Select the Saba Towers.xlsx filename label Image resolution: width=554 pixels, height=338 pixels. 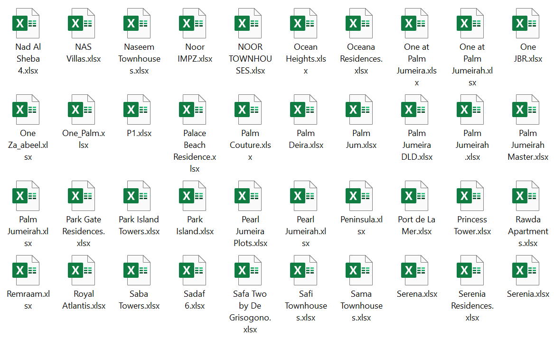pyautogui.click(x=139, y=300)
